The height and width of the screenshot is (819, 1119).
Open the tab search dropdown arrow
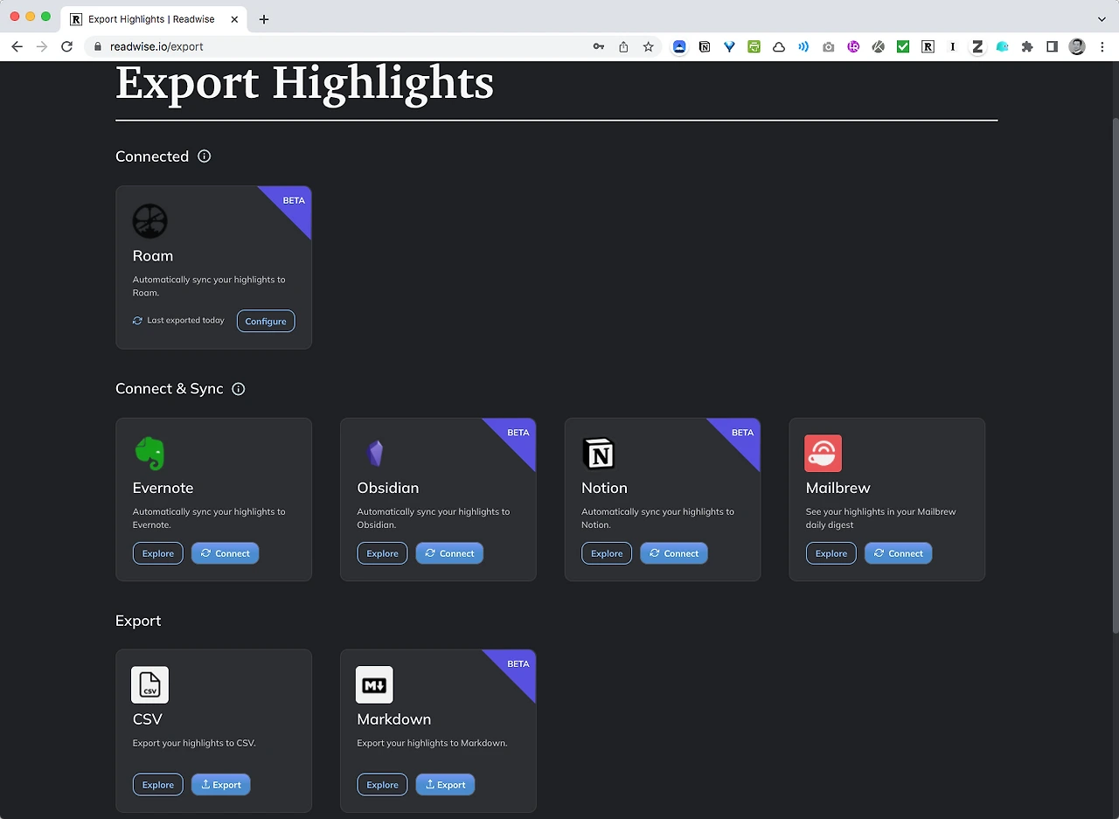(1102, 18)
